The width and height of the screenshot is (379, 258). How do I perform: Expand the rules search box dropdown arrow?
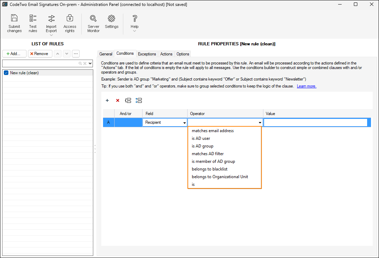point(90,63)
